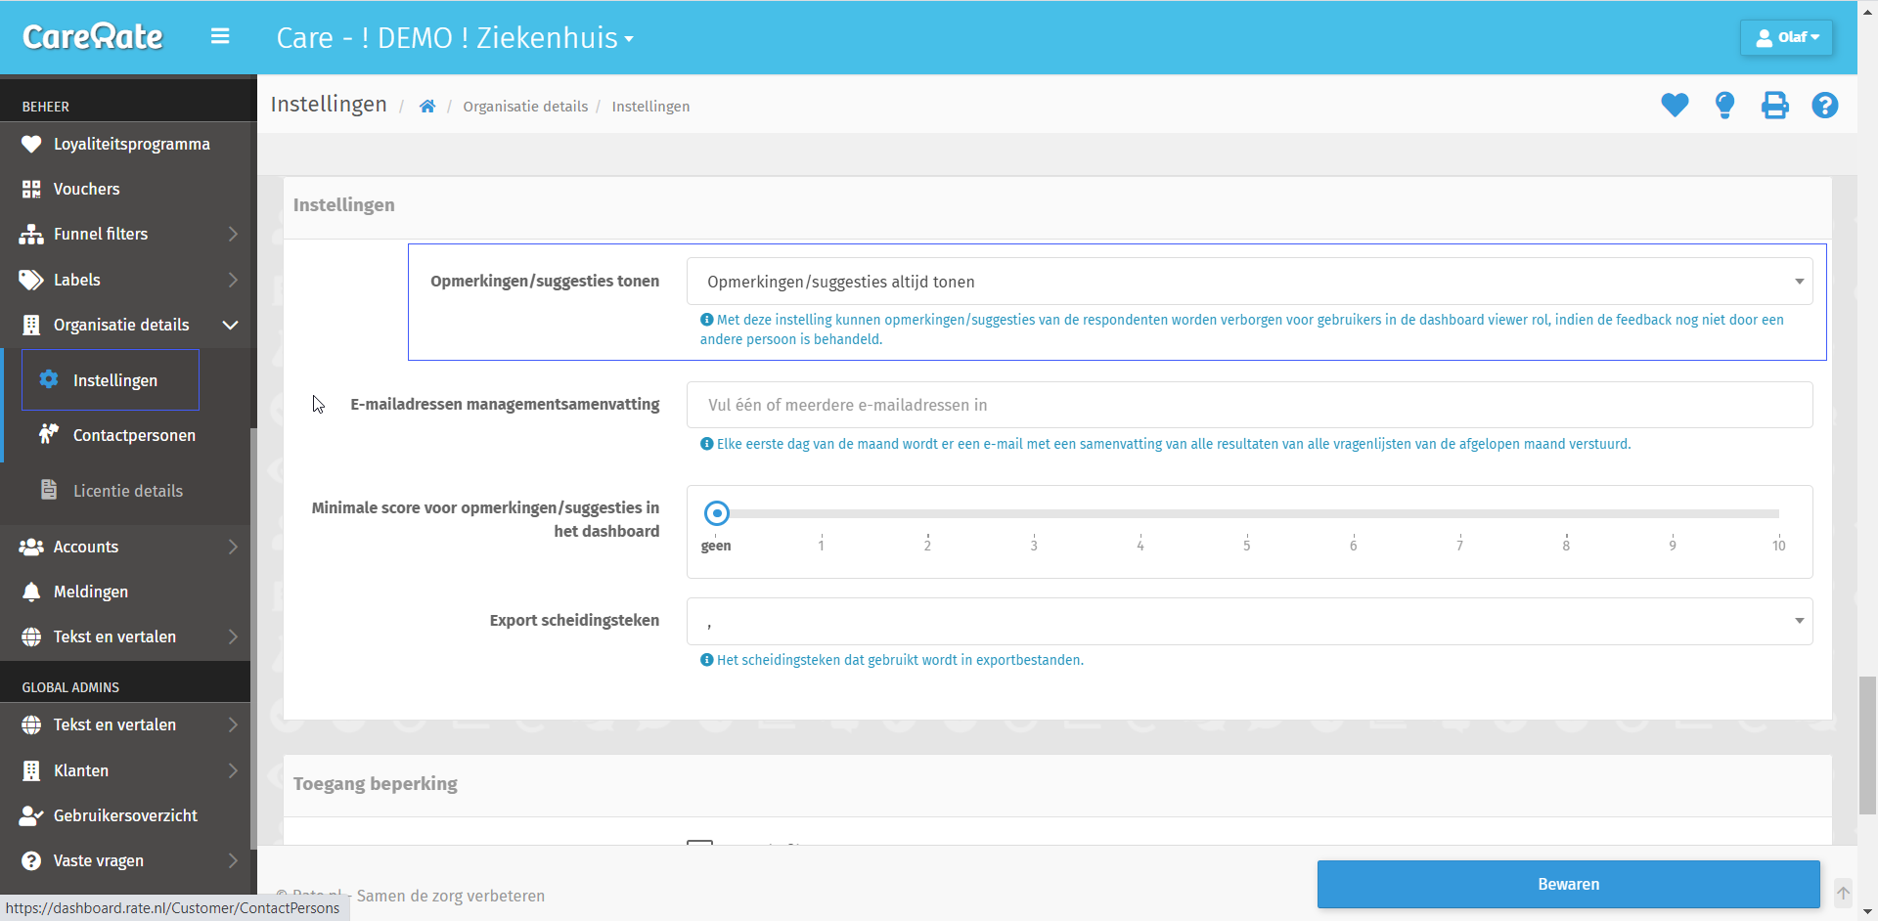This screenshot has height=921, width=1878.
Task: Set minimale score slider to 10
Action: pyautogui.click(x=1778, y=513)
